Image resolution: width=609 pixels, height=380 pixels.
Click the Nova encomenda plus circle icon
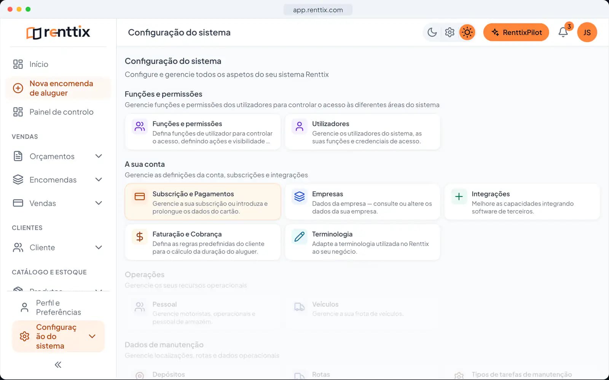coord(18,88)
